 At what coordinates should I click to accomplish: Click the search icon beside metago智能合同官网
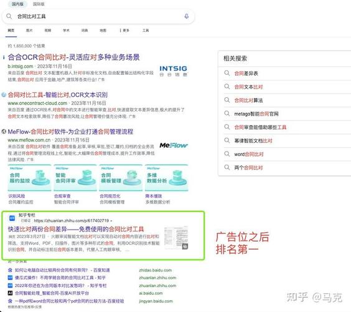point(227,114)
